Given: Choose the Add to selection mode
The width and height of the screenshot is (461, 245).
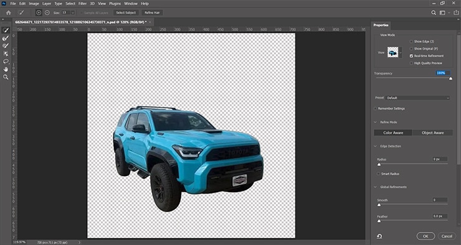Looking at the screenshot, I should [39, 12].
